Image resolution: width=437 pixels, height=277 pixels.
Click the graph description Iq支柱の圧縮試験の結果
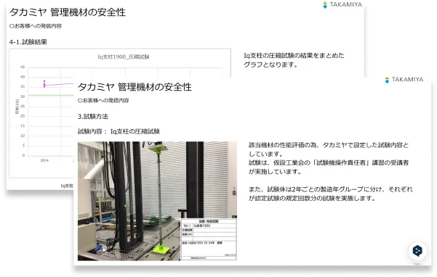click(294, 60)
